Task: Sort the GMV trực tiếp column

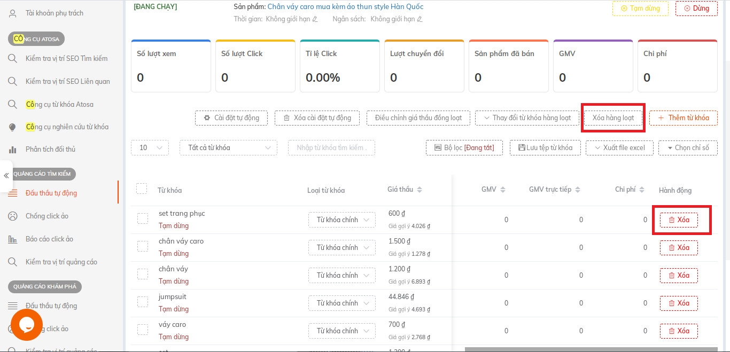Action: [578, 190]
